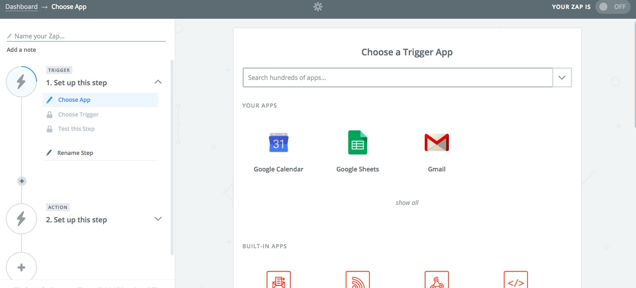
Task: Click the Zapier logo in header
Action: point(318,7)
